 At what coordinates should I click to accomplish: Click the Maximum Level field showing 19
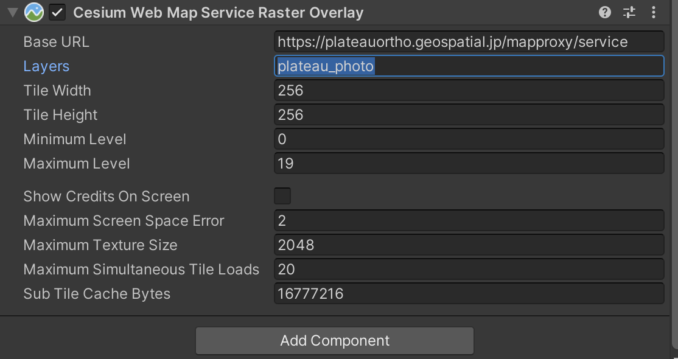[x=469, y=164]
